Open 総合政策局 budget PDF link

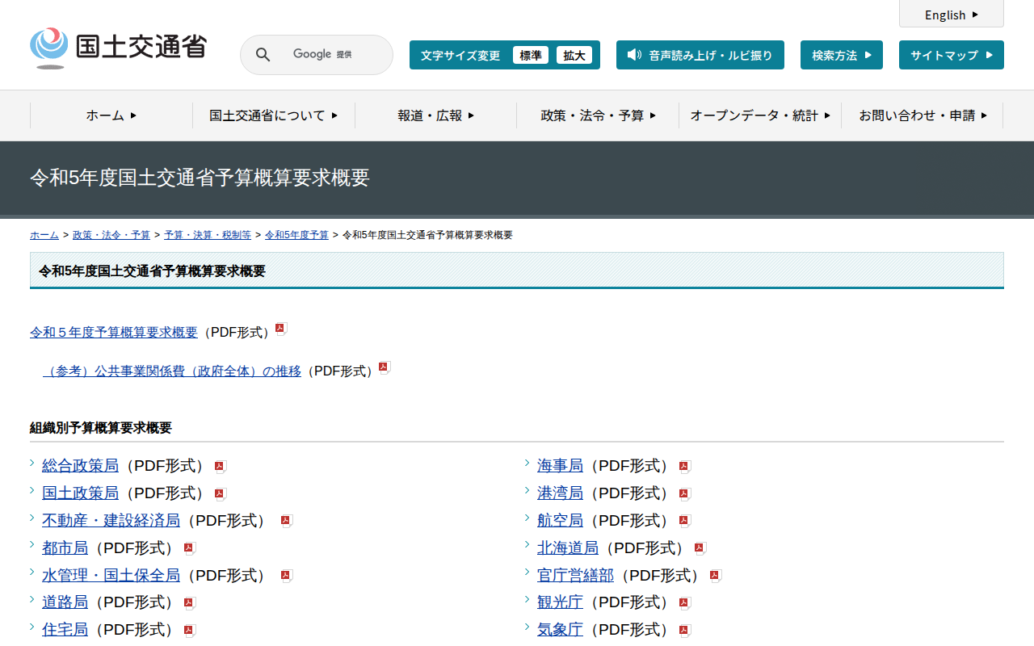[81, 466]
